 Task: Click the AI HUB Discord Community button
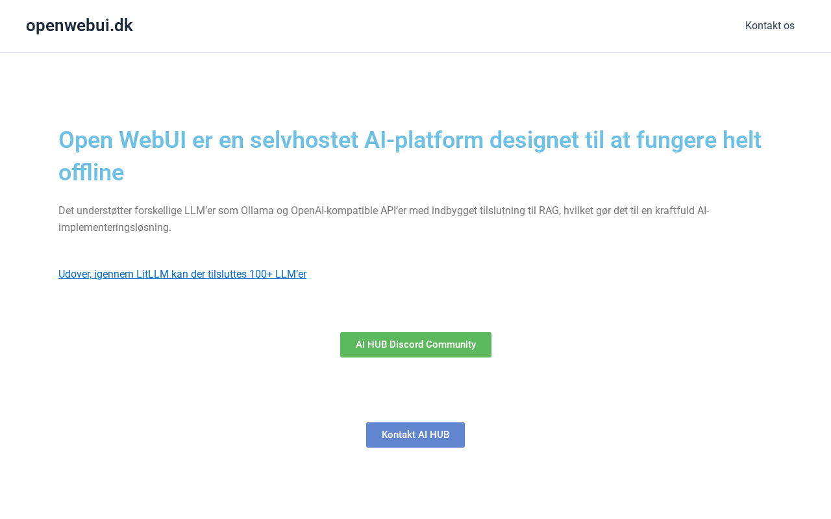tap(415, 344)
